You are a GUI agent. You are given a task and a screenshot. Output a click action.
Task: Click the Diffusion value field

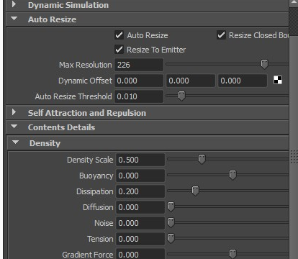(140, 207)
